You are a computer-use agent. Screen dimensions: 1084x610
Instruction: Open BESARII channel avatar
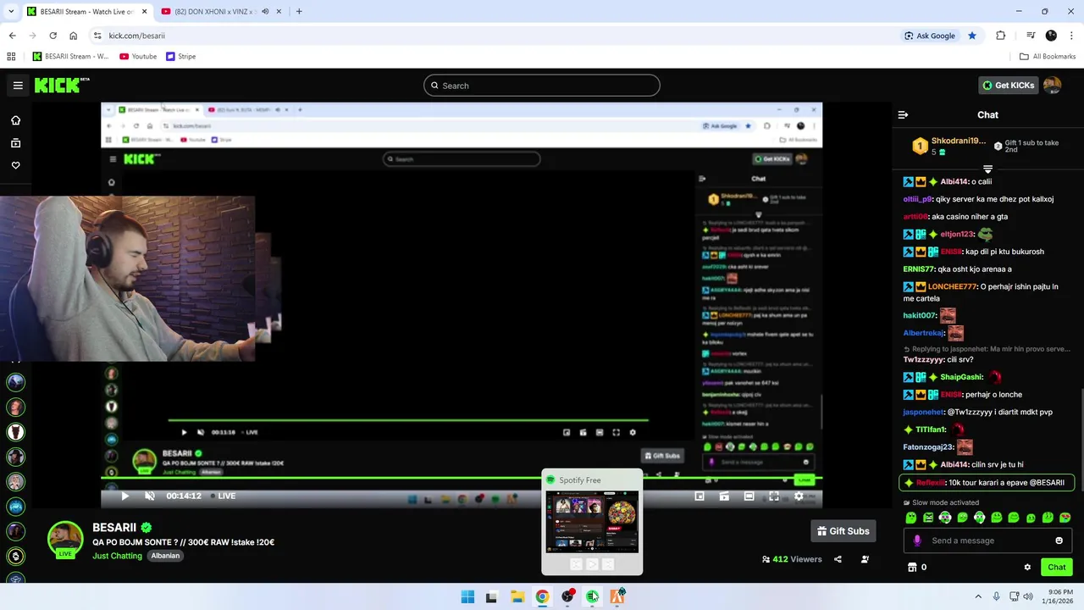65,540
